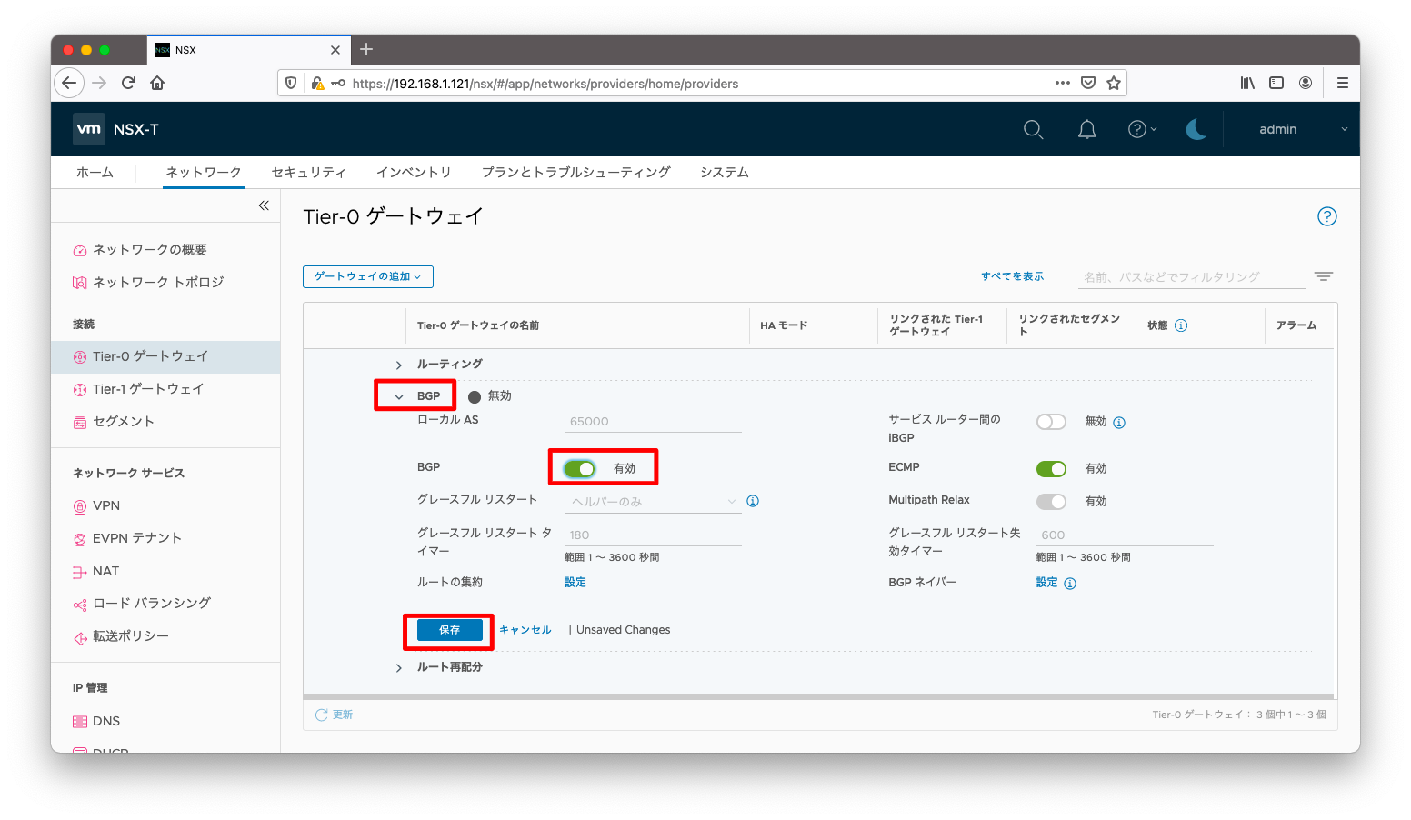1411x820 pixels.
Task: Expand the ルート再配分 section
Action: [x=399, y=667]
